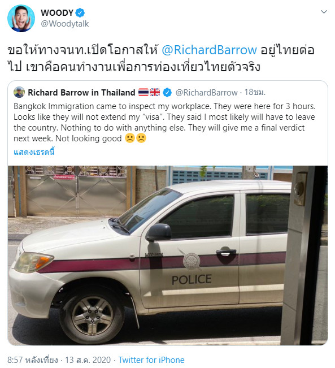Click the second sad face emoji
The width and height of the screenshot is (335, 368).
tap(141, 138)
